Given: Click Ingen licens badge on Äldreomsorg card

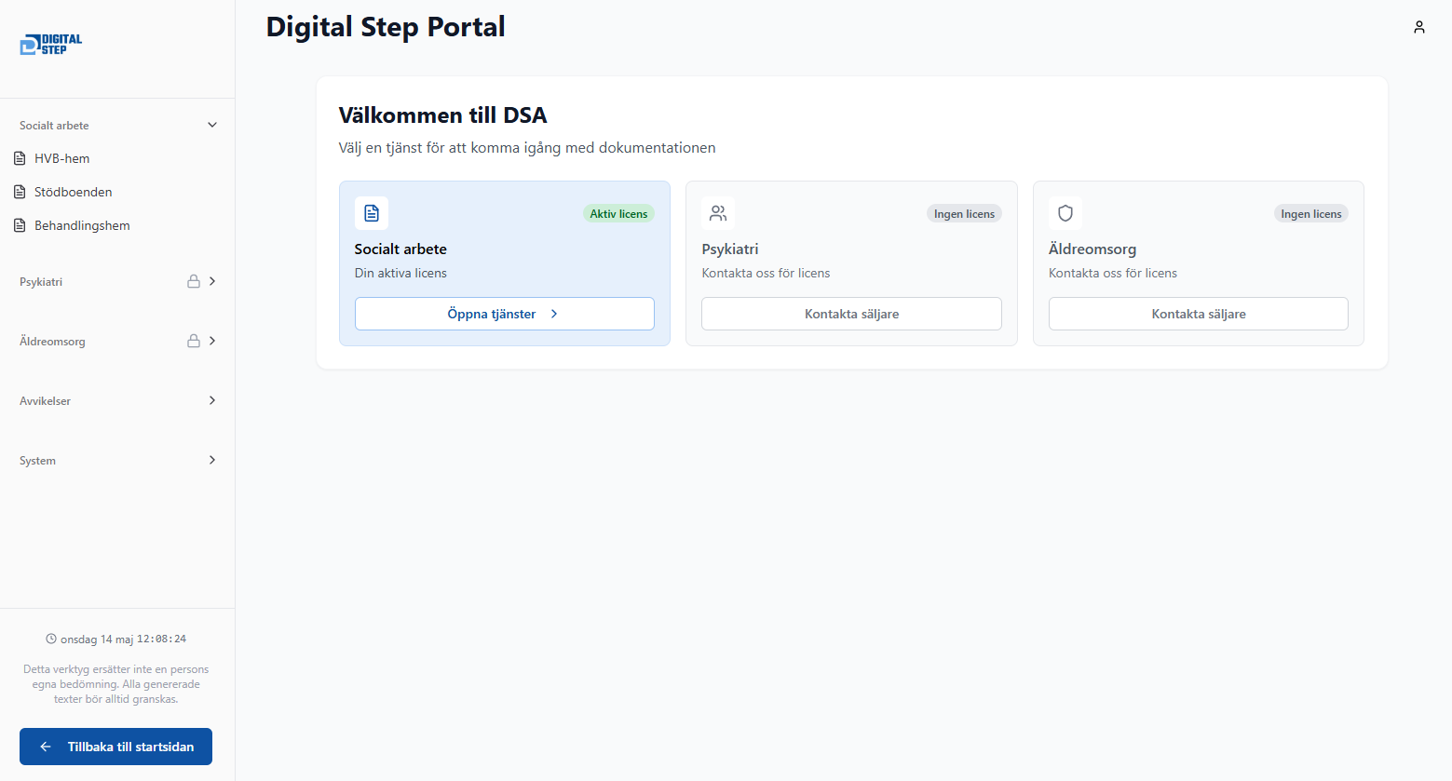Looking at the screenshot, I should click(x=1311, y=213).
